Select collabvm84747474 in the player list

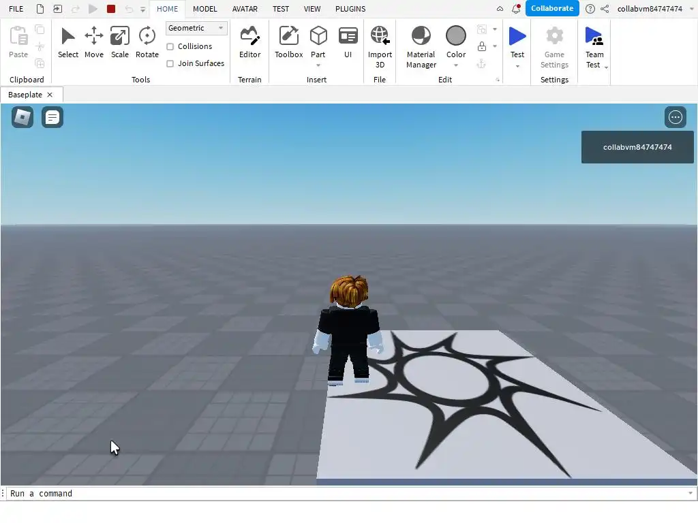point(637,147)
